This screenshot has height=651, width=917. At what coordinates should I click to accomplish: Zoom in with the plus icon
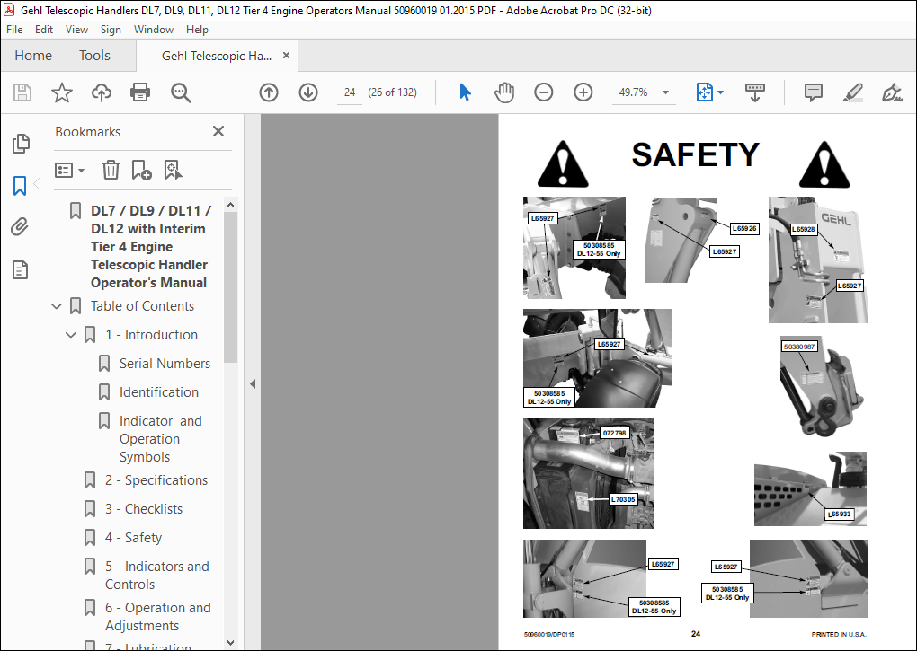coord(583,92)
